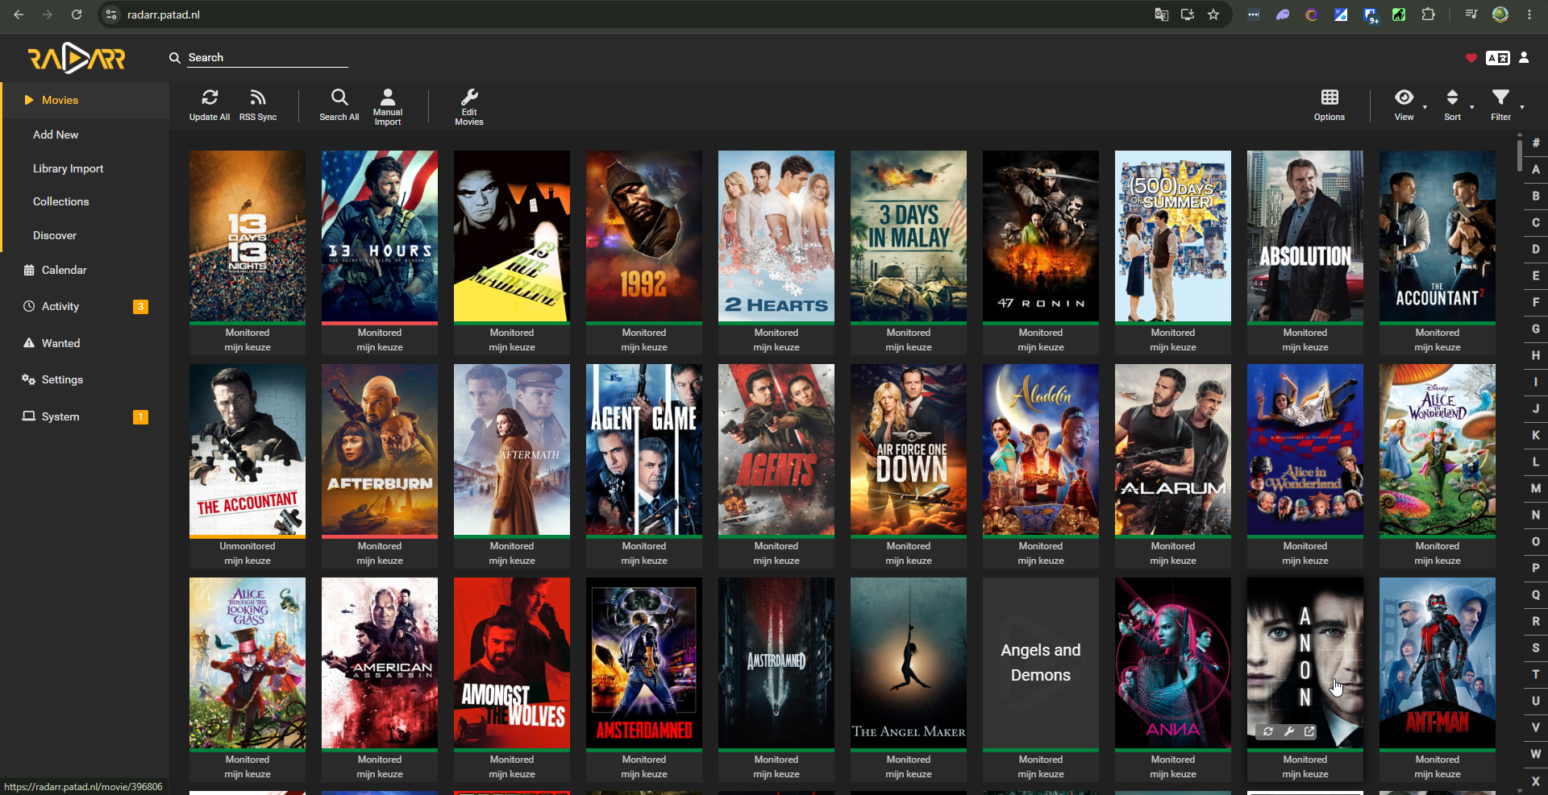1548x795 pixels.
Task: Reload the page in the browser
Action: (x=77, y=14)
